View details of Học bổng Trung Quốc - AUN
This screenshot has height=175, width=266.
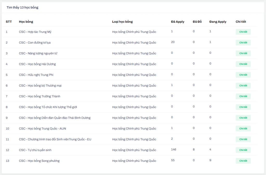[243, 129]
